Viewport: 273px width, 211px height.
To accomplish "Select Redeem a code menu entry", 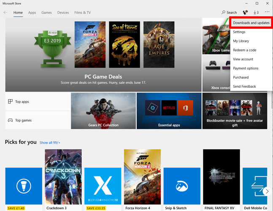I will click(251, 50).
